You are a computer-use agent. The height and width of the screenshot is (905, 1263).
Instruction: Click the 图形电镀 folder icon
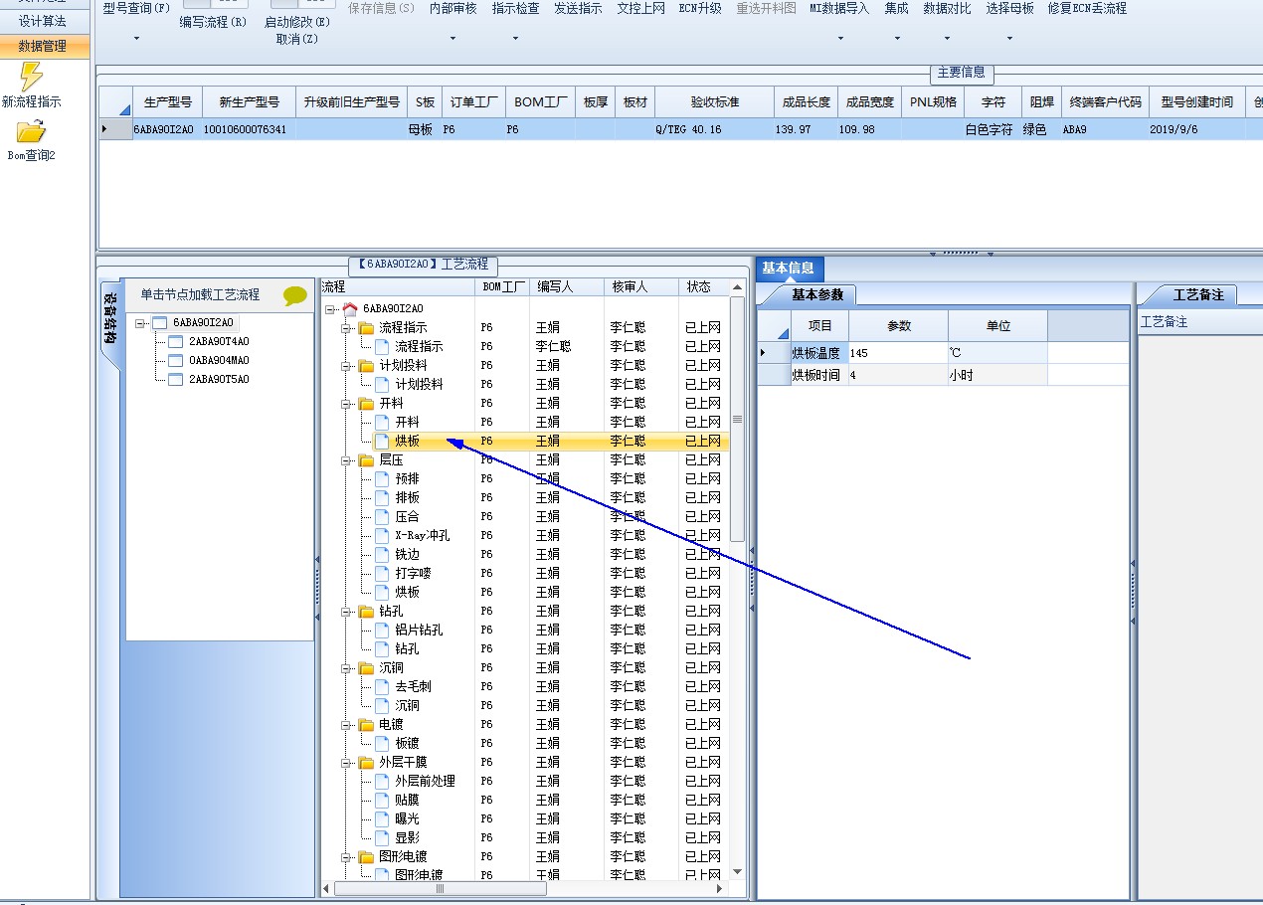coord(367,857)
